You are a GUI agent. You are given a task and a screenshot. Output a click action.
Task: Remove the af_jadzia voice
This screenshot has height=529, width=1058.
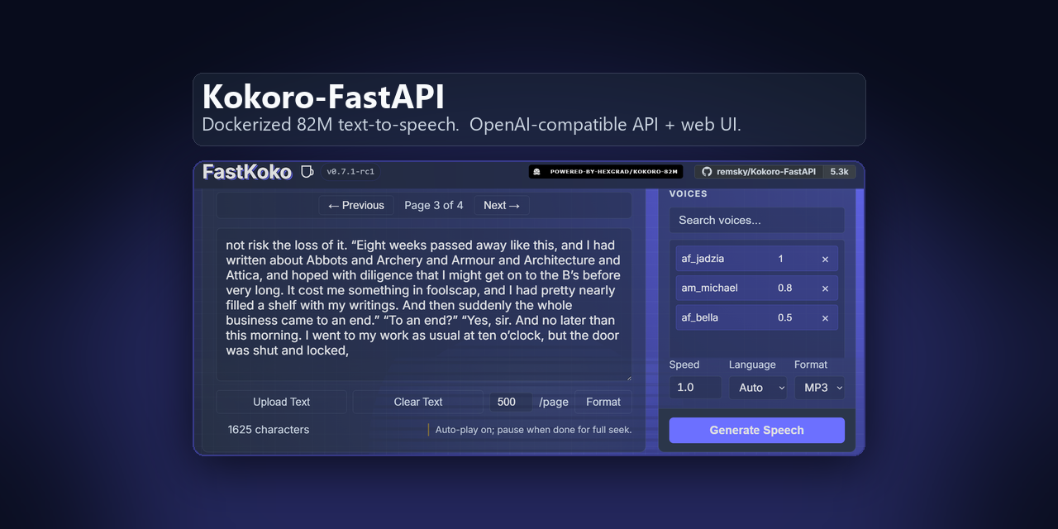tap(825, 259)
